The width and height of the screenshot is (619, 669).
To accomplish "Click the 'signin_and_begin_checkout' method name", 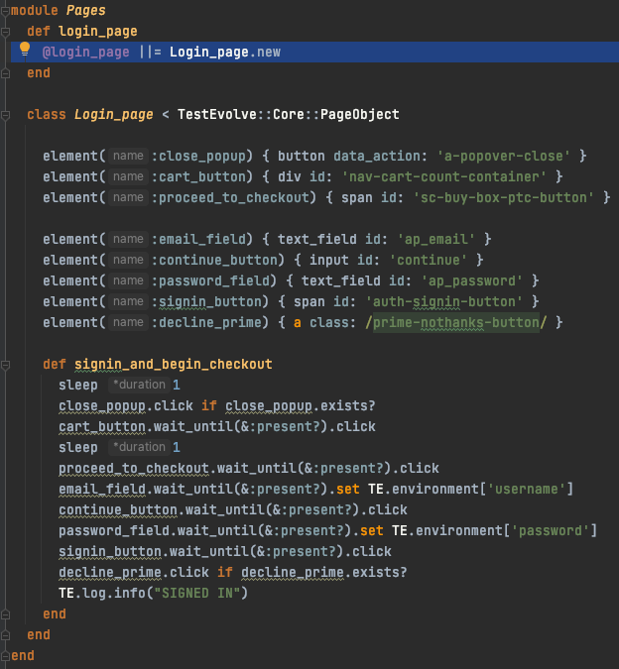I will coord(174,365).
